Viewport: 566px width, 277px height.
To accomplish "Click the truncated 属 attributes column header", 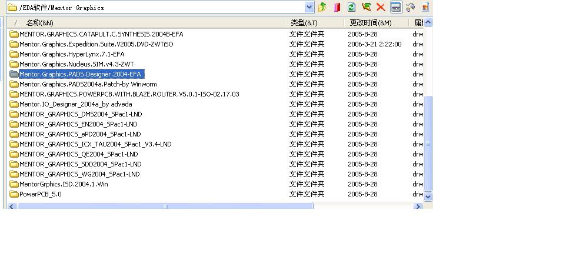I will coord(418,23).
